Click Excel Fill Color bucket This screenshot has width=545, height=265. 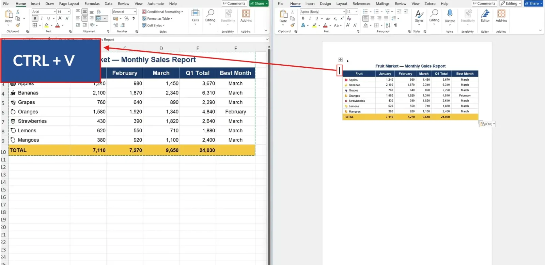click(47, 25)
